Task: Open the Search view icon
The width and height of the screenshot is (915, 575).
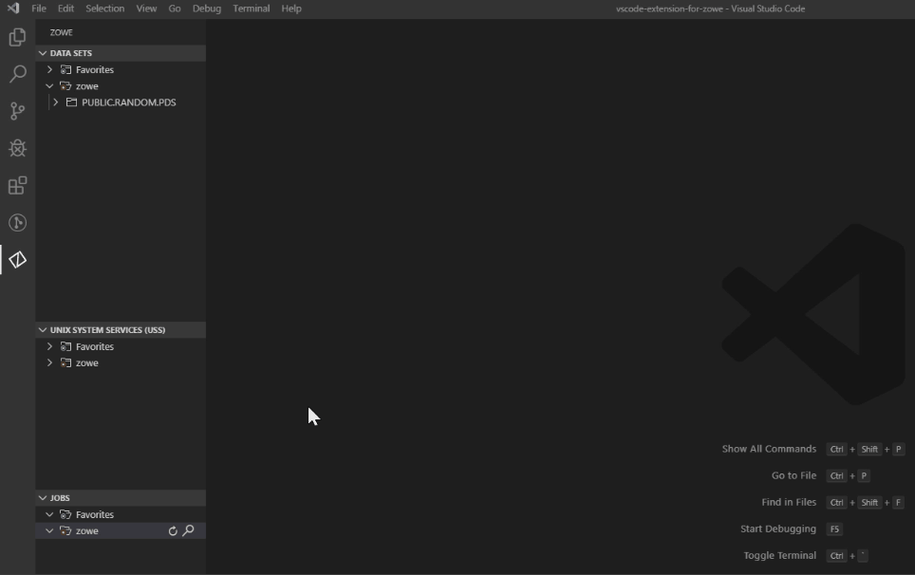Action: pyautogui.click(x=17, y=74)
